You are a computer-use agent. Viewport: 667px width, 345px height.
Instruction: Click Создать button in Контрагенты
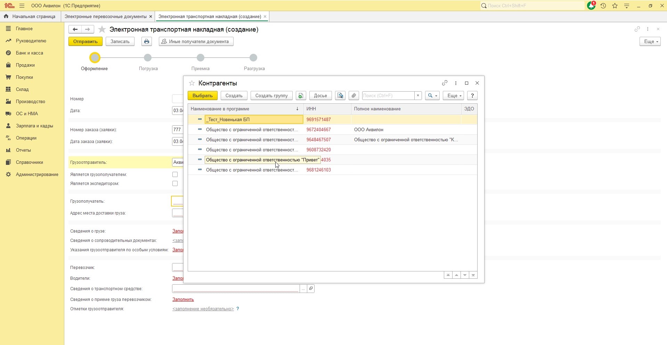(234, 95)
